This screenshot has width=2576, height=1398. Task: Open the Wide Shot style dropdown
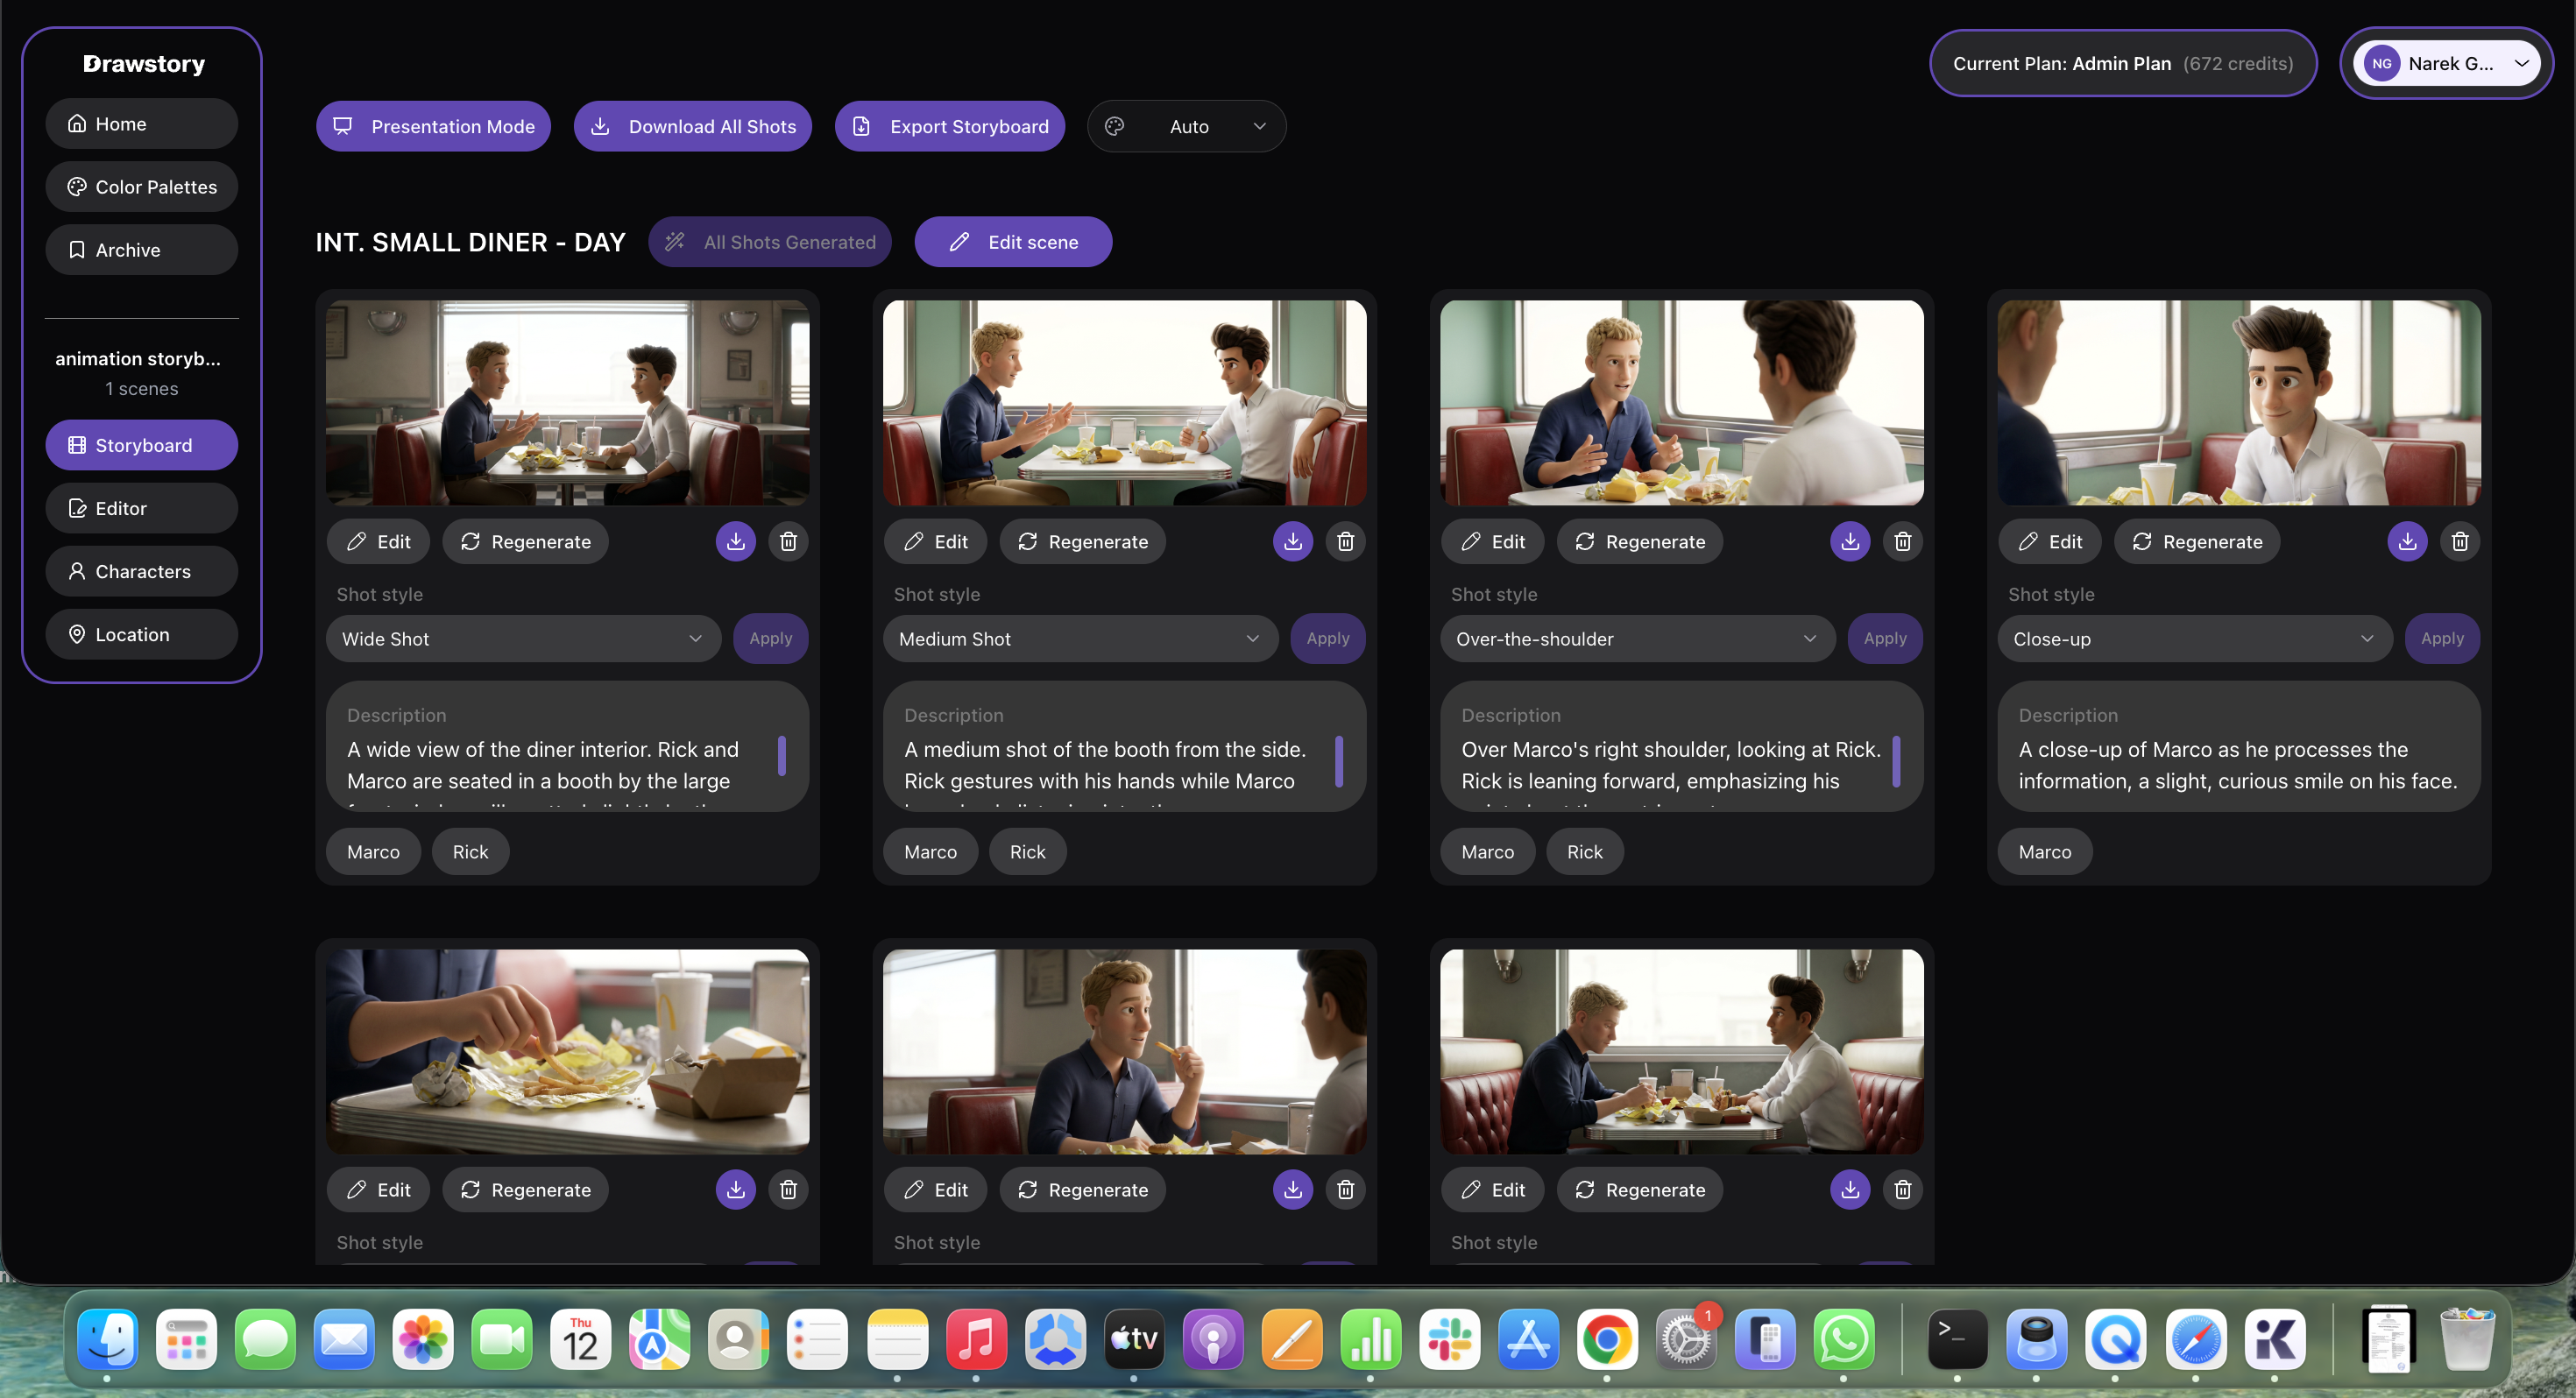tap(522, 638)
